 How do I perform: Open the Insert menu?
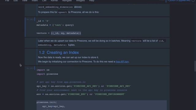pyautogui.click(x=35, y=1)
